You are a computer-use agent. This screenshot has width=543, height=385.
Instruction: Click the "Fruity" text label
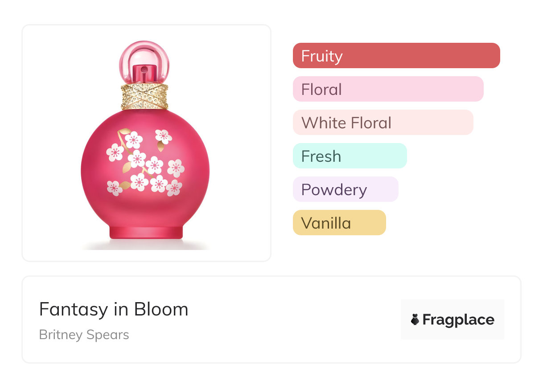tap(322, 56)
